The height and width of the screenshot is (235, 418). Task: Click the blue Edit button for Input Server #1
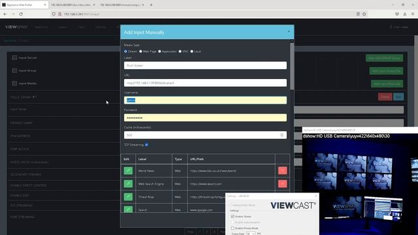coord(398,97)
